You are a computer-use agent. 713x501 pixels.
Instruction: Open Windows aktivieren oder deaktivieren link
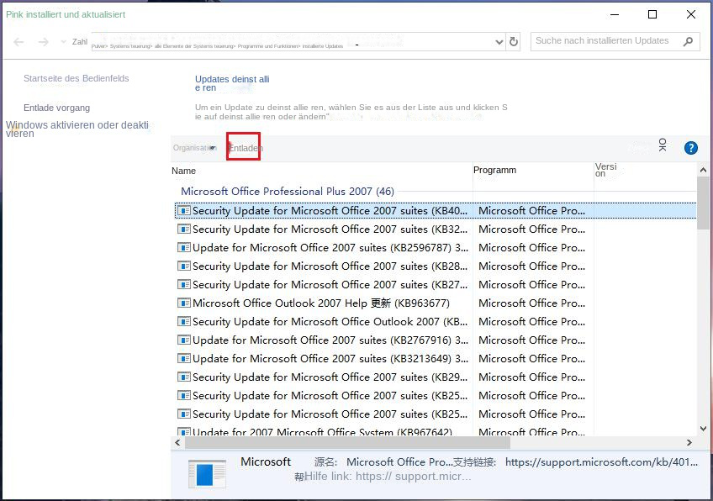(x=77, y=129)
